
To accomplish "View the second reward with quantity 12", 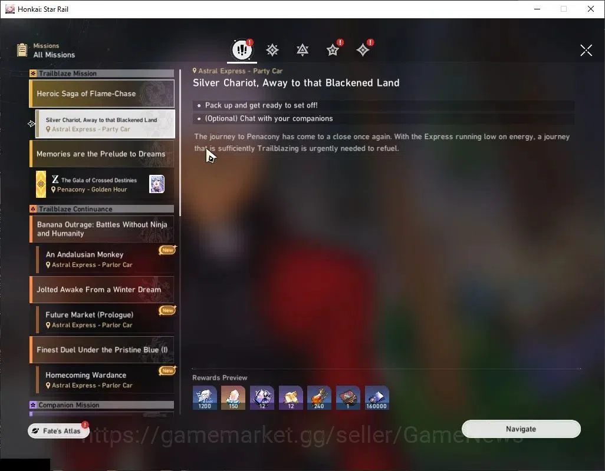I will pos(291,398).
